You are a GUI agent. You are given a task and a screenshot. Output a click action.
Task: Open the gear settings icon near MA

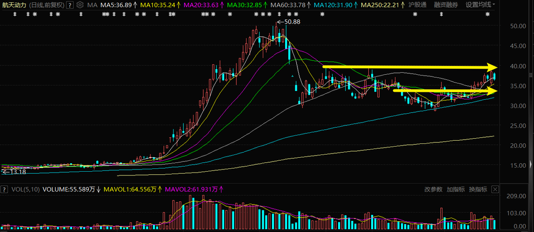[80, 5]
